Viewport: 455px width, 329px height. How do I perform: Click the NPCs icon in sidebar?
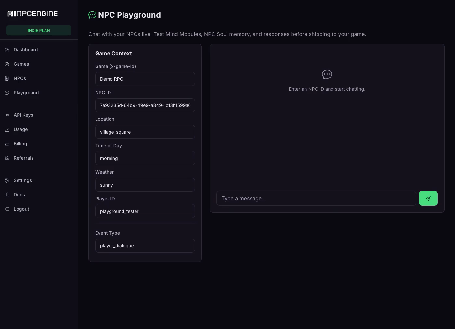point(7,78)
